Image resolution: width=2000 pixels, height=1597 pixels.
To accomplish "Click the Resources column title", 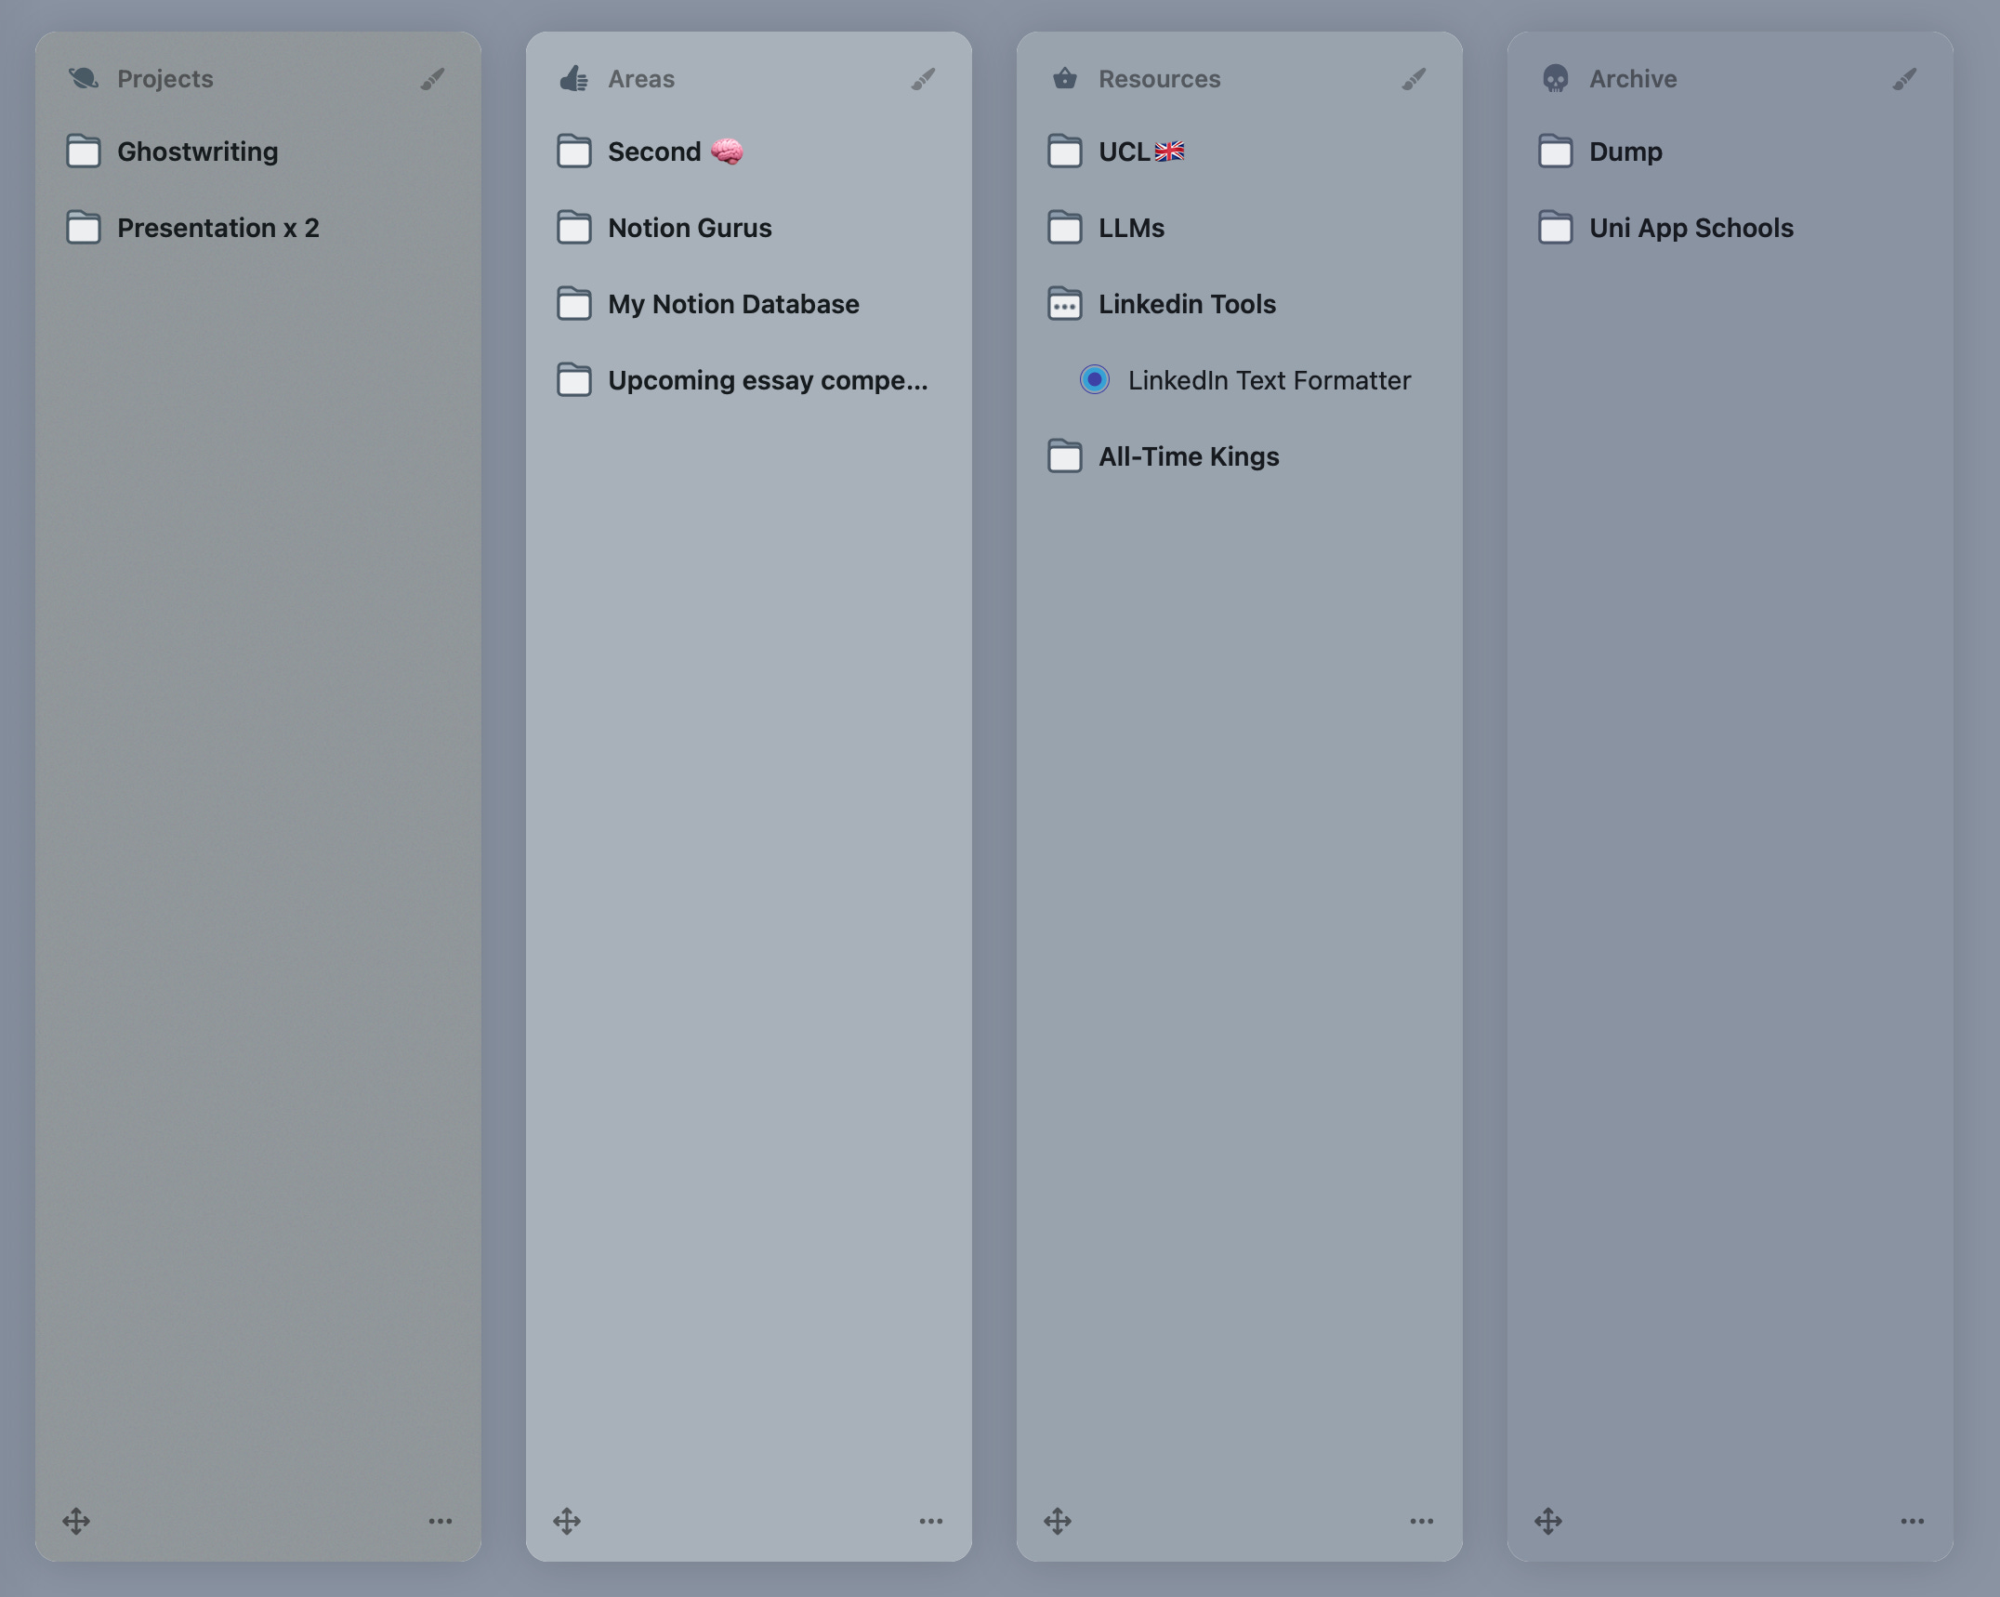I will click(x=1159, y=79).
